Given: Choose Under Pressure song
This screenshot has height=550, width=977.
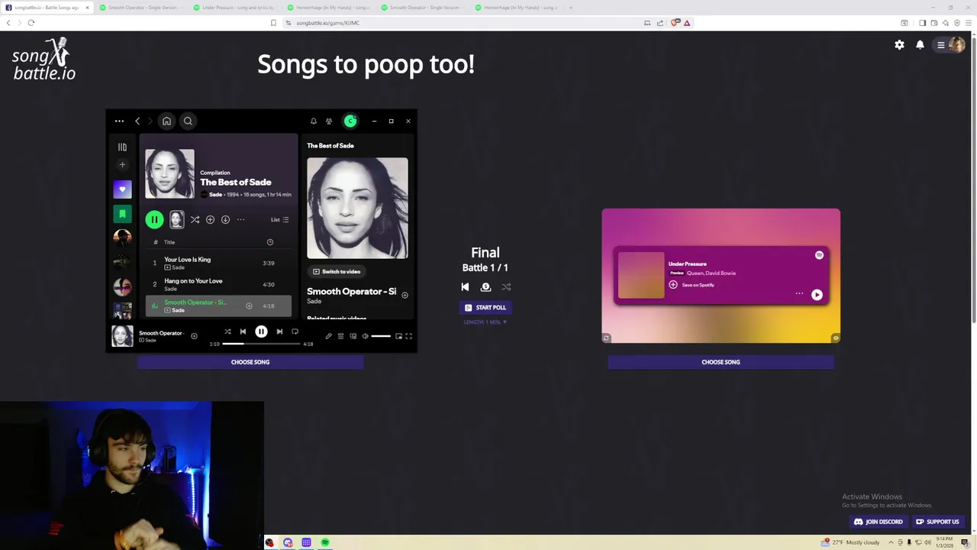Looking at the screenshot, I should coord(721,362).
